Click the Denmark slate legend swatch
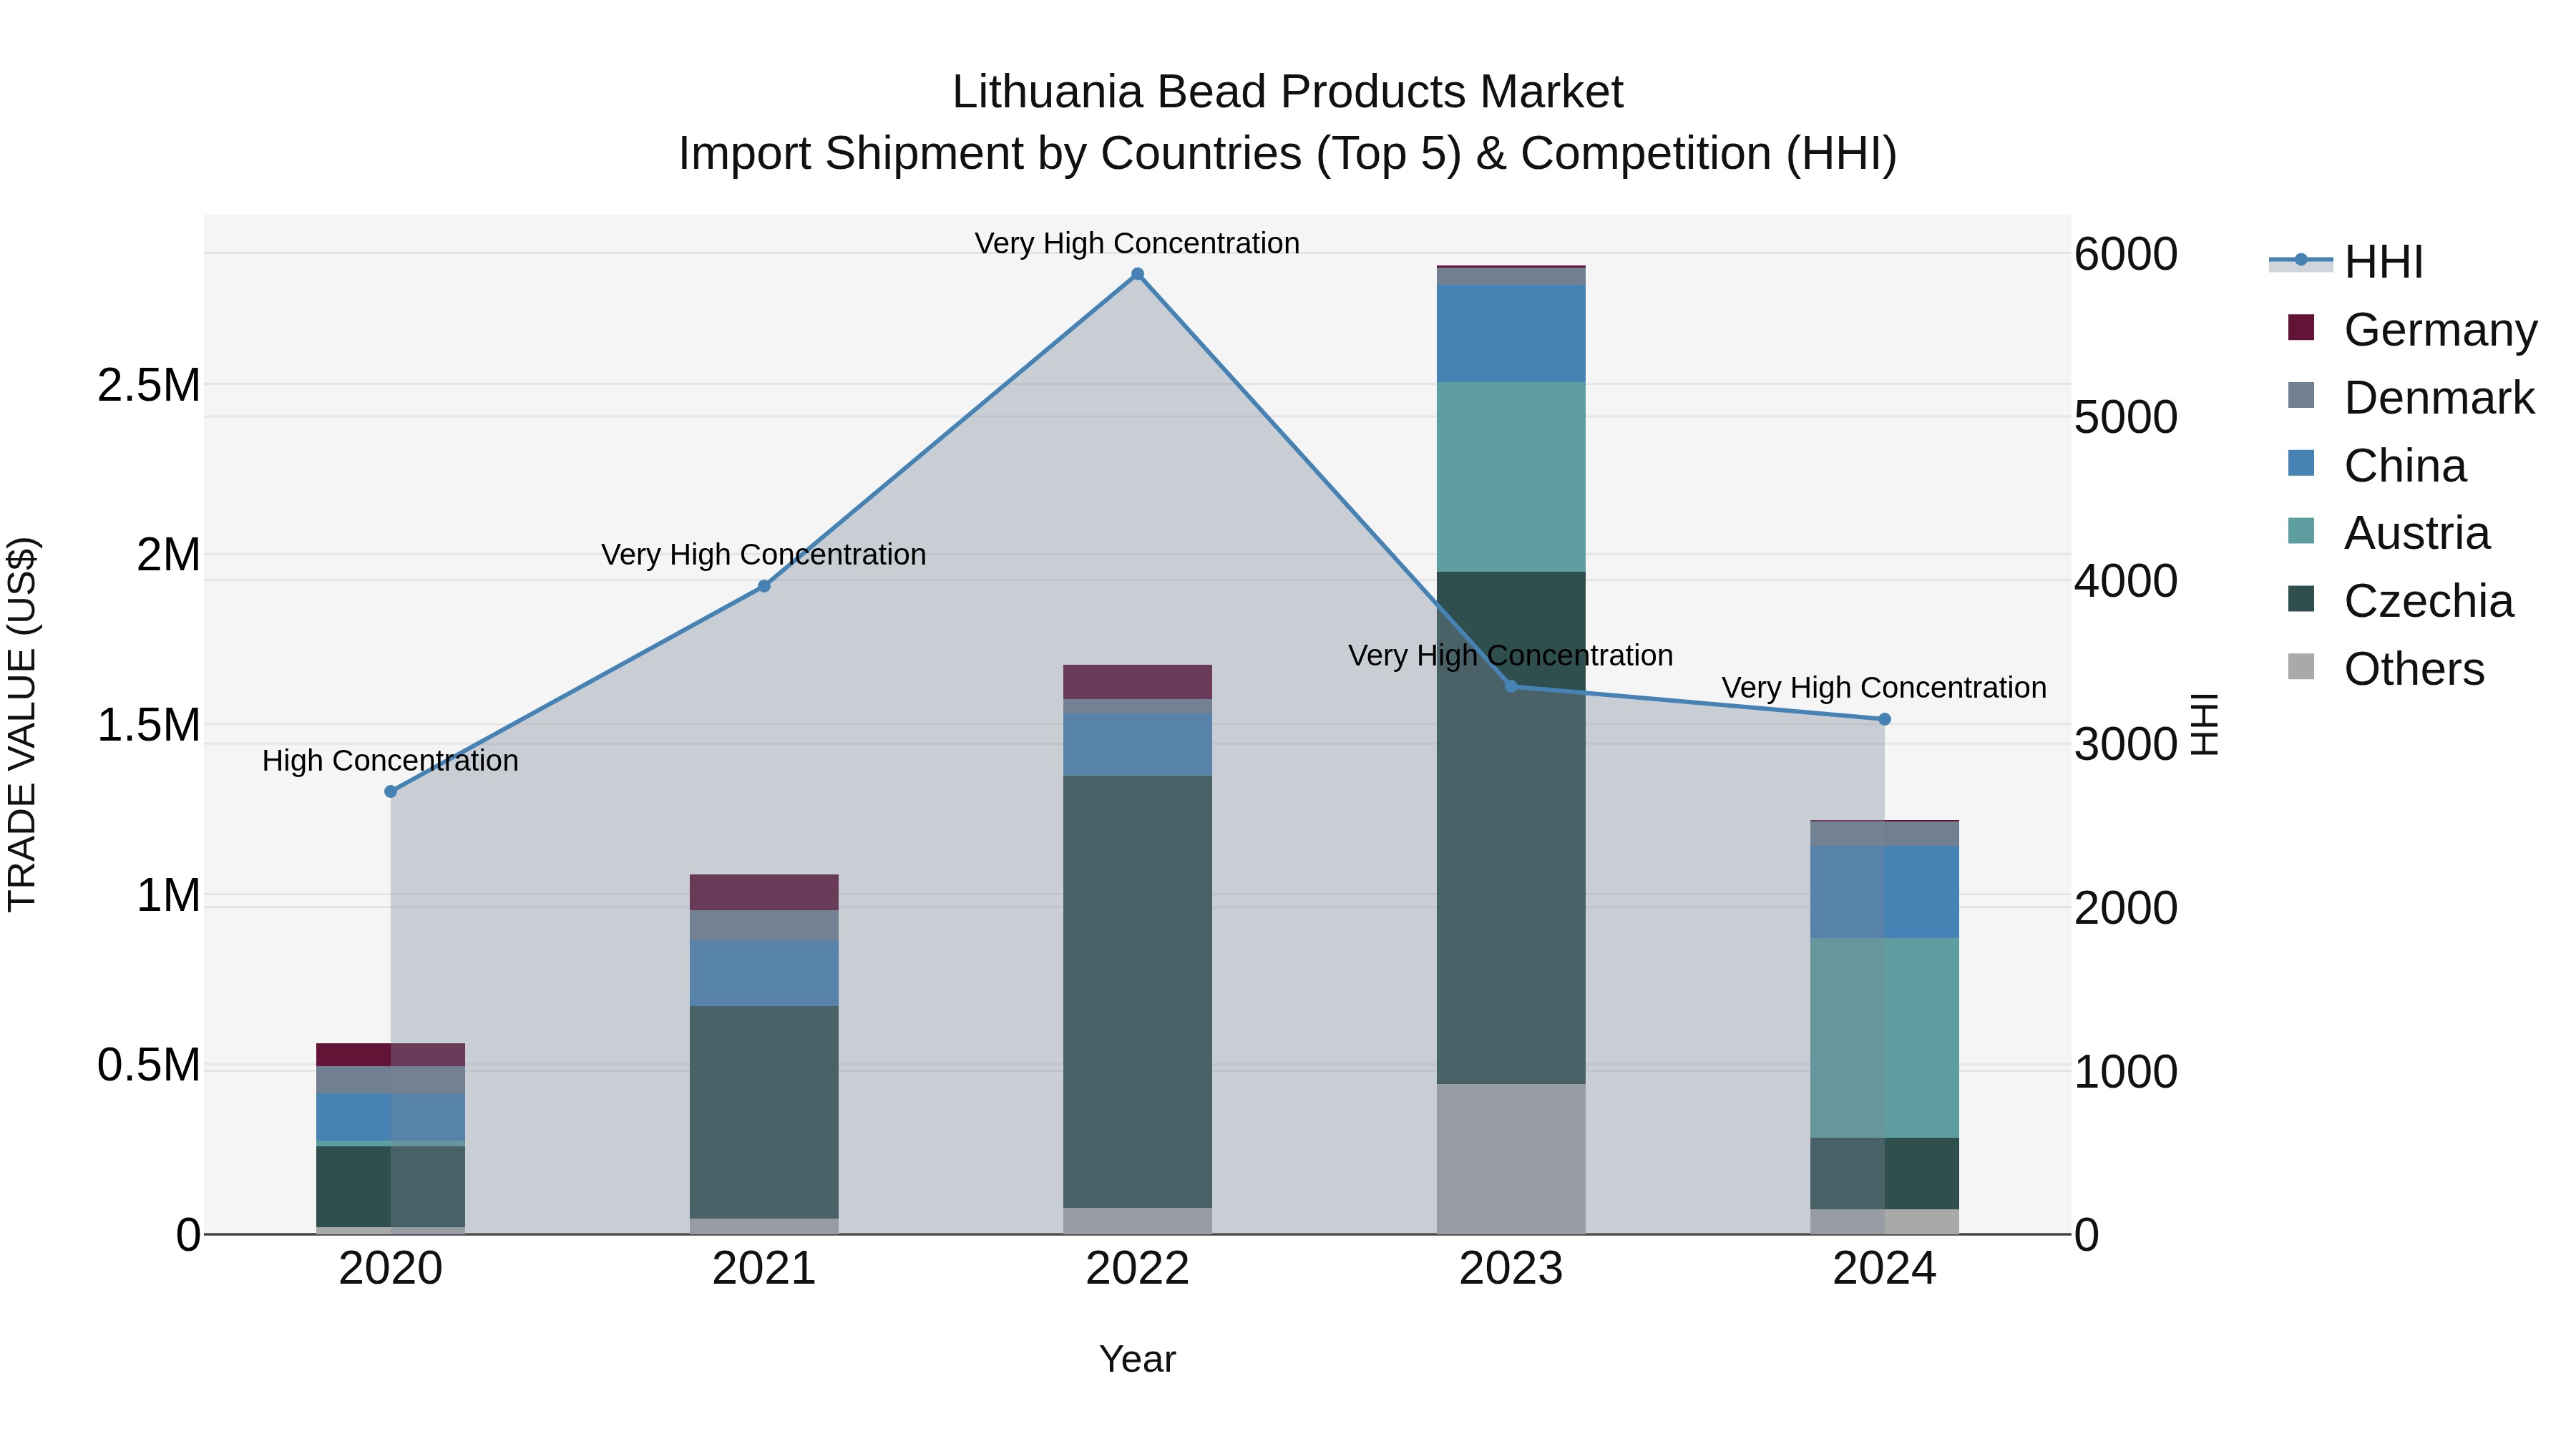Viewport: 2576px width, 1449px height. point(2301,395)
